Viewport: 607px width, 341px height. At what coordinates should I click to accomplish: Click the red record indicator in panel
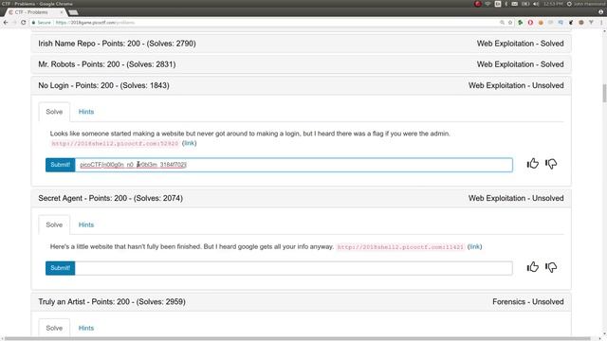478,4
